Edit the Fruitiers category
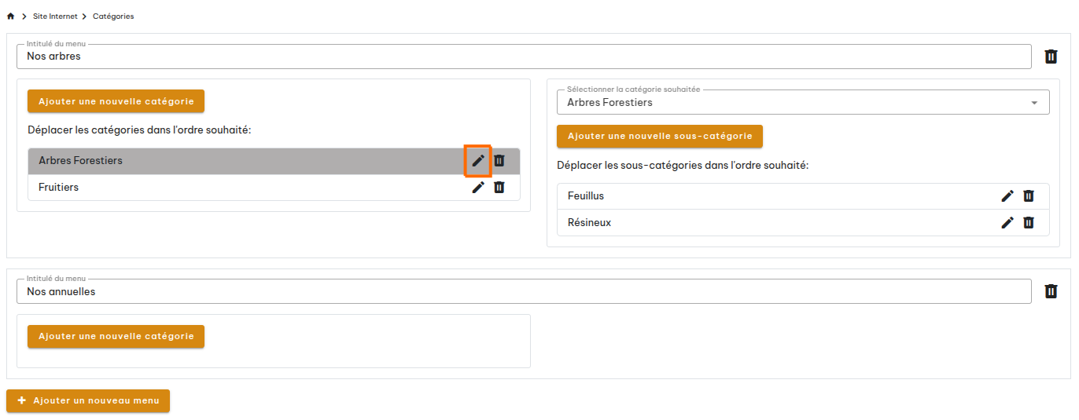 478,187
